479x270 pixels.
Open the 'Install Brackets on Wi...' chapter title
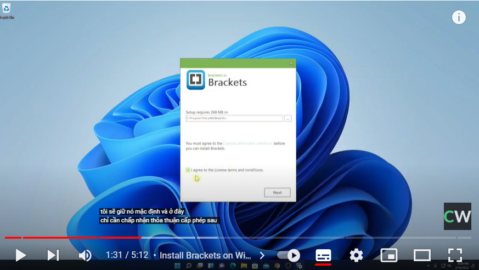click(x=205, y=255)
